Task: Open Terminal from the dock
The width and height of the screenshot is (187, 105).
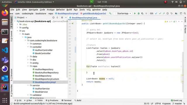Action: click(x=5, y=32)
